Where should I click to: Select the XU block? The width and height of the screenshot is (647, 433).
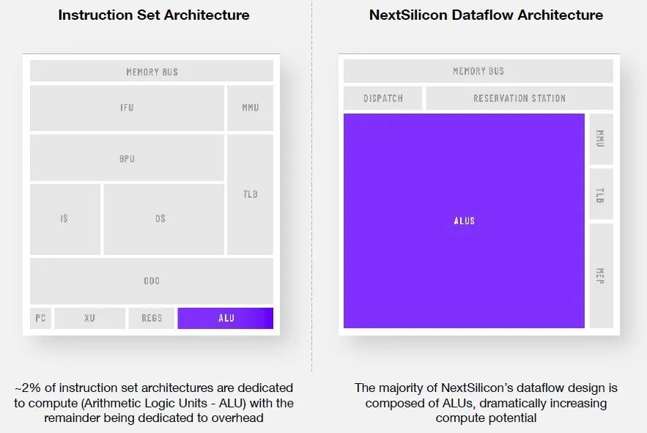(89, 318)
